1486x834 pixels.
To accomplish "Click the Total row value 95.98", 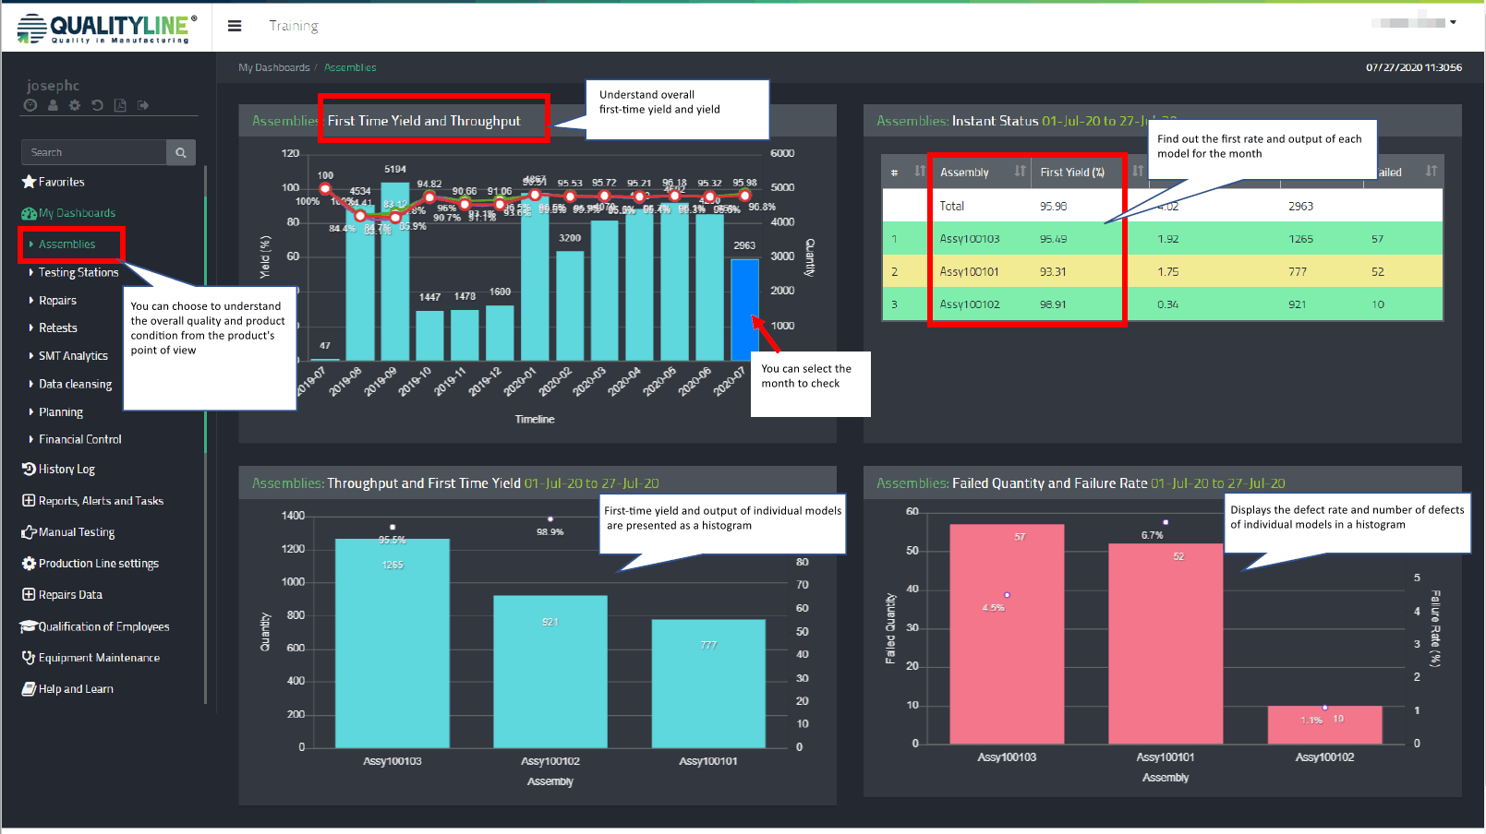I will click(1053, 207).
